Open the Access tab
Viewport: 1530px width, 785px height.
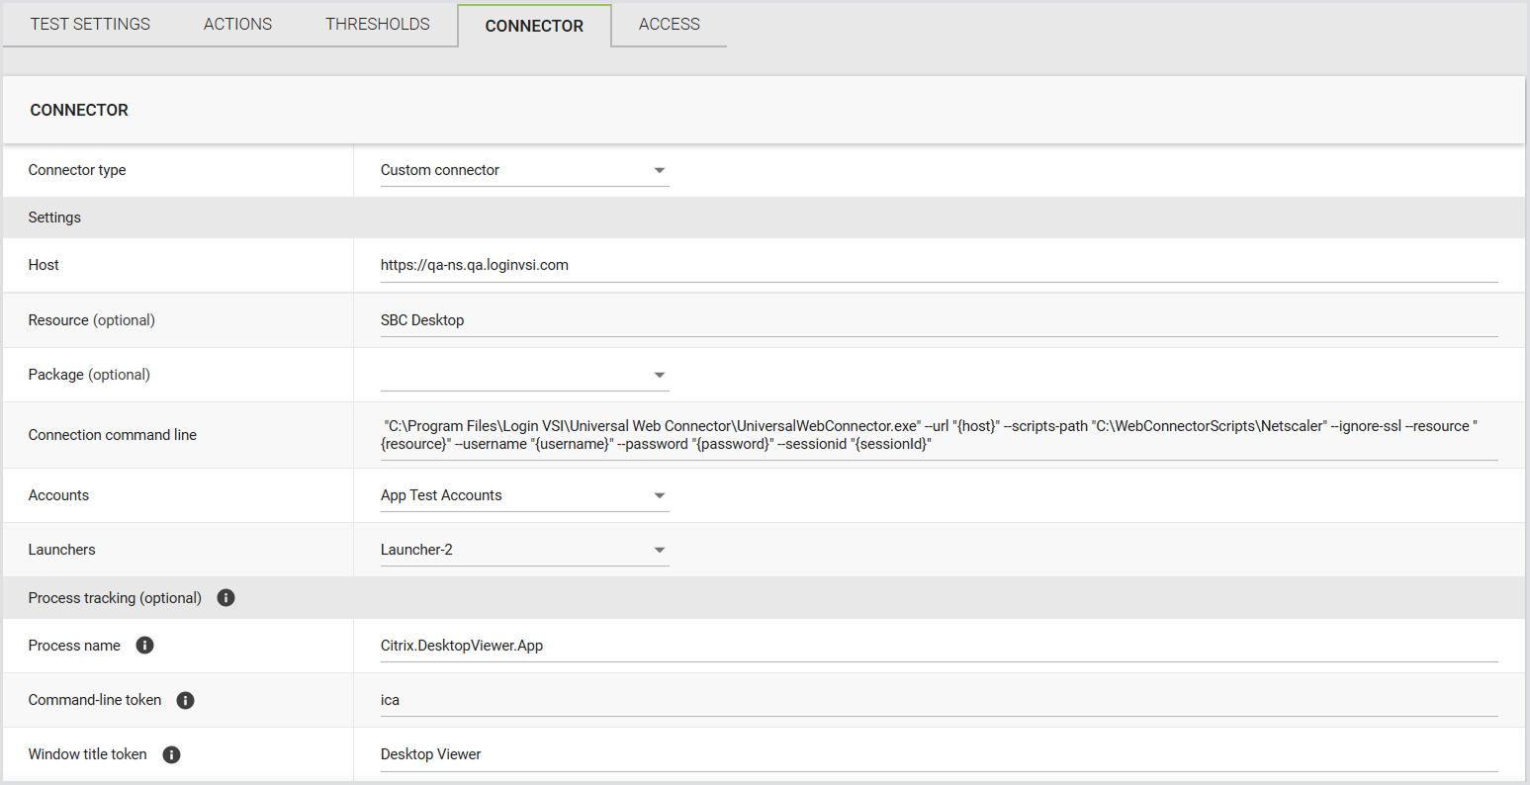(670, 24)
